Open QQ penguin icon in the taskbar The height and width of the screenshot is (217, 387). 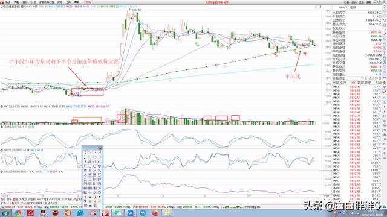pos(43,213)
